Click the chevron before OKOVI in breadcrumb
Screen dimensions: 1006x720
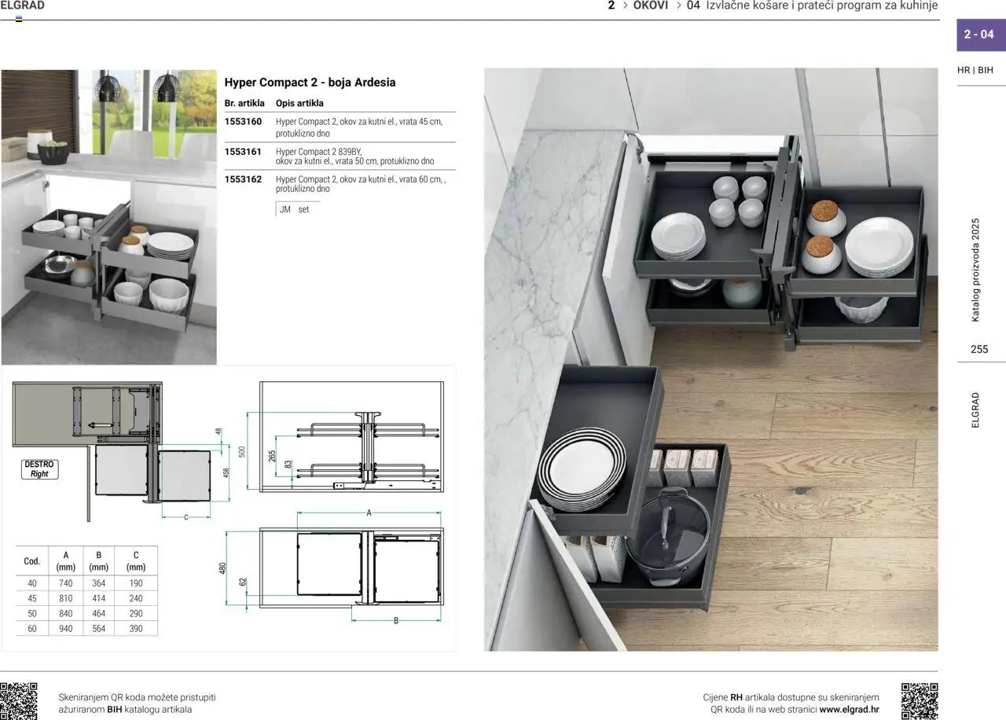coord(625,6)
